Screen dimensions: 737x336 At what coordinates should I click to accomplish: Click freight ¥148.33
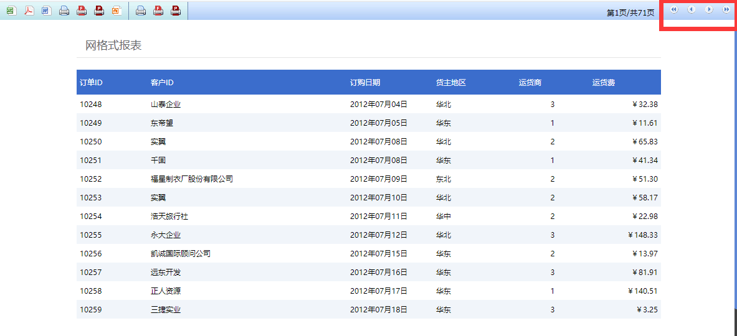pyautogui.click(x=643, y=235)
